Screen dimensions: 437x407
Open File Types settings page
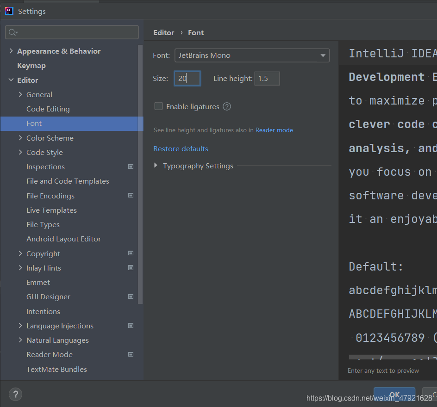point(43,225)
